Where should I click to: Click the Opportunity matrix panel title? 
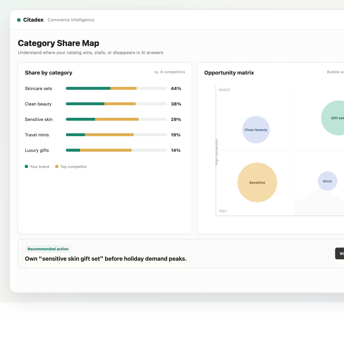pyautogui.click(x=229, y=73)
